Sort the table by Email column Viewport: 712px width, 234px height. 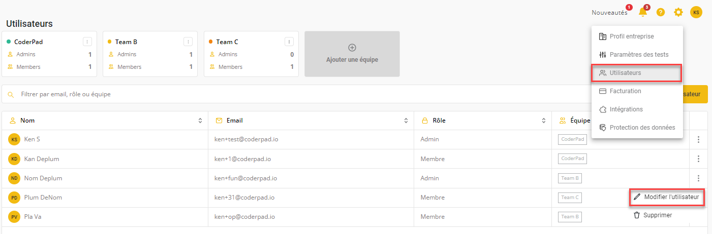click(406, 121)
